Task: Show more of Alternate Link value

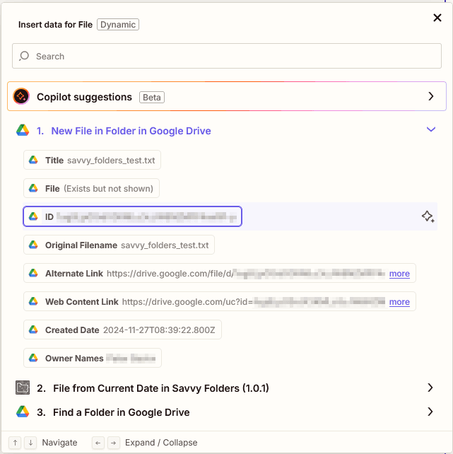Action: click(399, 274)
